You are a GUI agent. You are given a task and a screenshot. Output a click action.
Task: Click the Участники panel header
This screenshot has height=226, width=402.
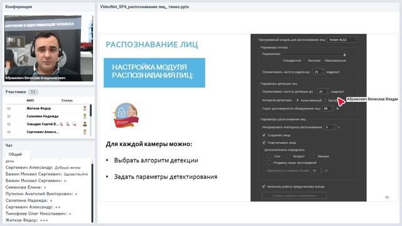[16, 92]
